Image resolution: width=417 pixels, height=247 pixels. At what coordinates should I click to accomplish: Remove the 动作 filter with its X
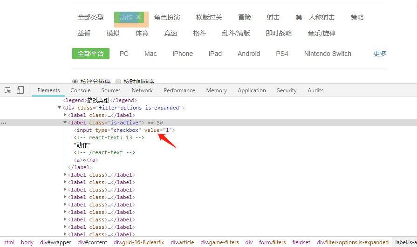tap(138, 17)
